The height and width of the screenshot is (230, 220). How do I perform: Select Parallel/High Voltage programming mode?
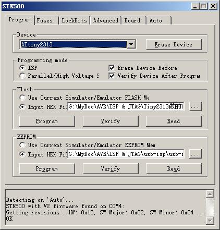point(22,76)
